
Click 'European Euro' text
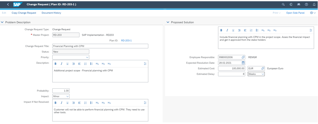275,68
